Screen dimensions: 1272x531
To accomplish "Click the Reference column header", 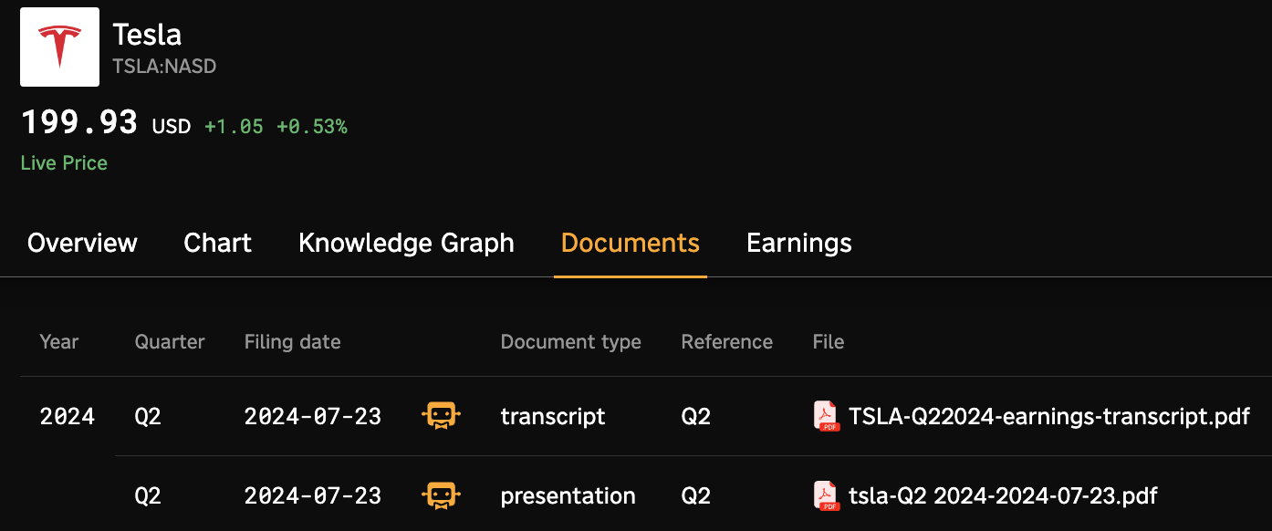I will 727,342.
